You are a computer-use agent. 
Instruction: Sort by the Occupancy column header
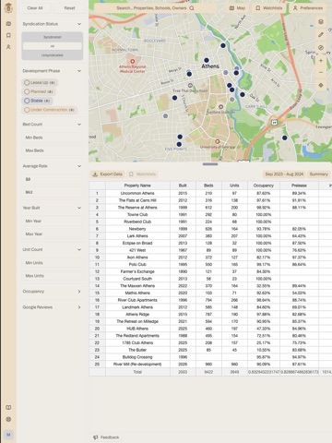click(264, 186)
